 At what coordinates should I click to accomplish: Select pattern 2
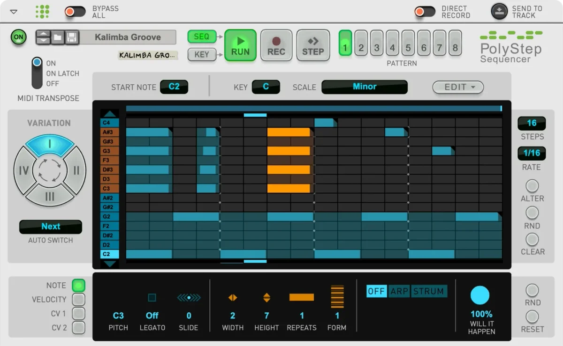pos(361,43)
